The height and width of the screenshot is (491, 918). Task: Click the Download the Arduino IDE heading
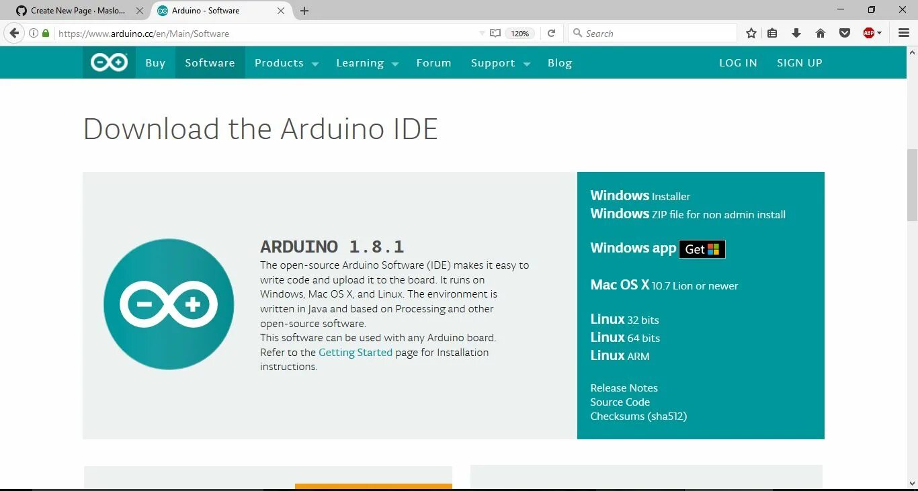[x=260, y=128]
